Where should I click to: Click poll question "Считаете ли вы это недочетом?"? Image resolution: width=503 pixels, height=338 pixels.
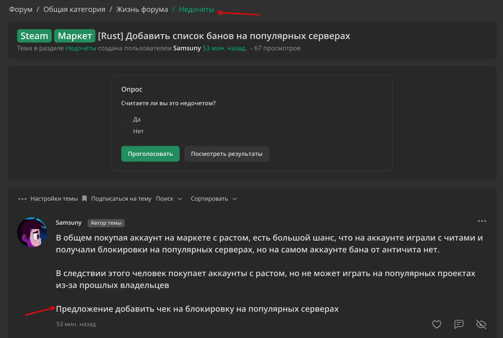[x=168, y=103]
